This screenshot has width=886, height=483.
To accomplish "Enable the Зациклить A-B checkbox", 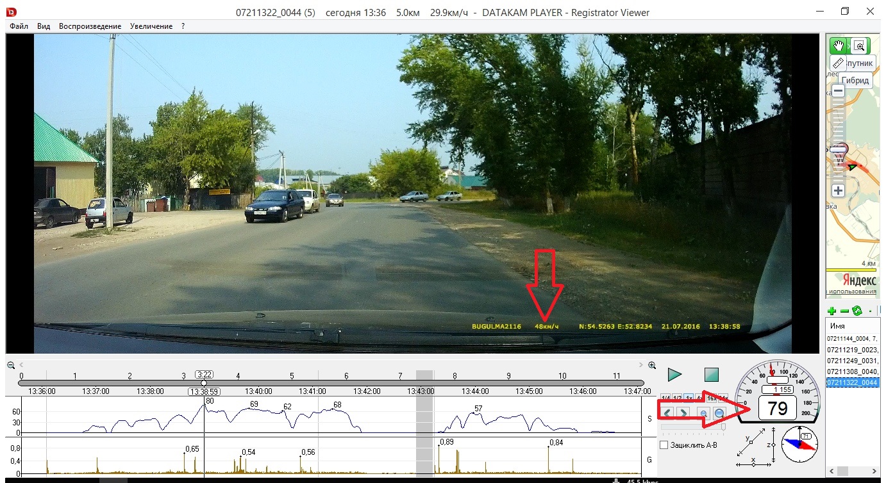I will 664,445.
